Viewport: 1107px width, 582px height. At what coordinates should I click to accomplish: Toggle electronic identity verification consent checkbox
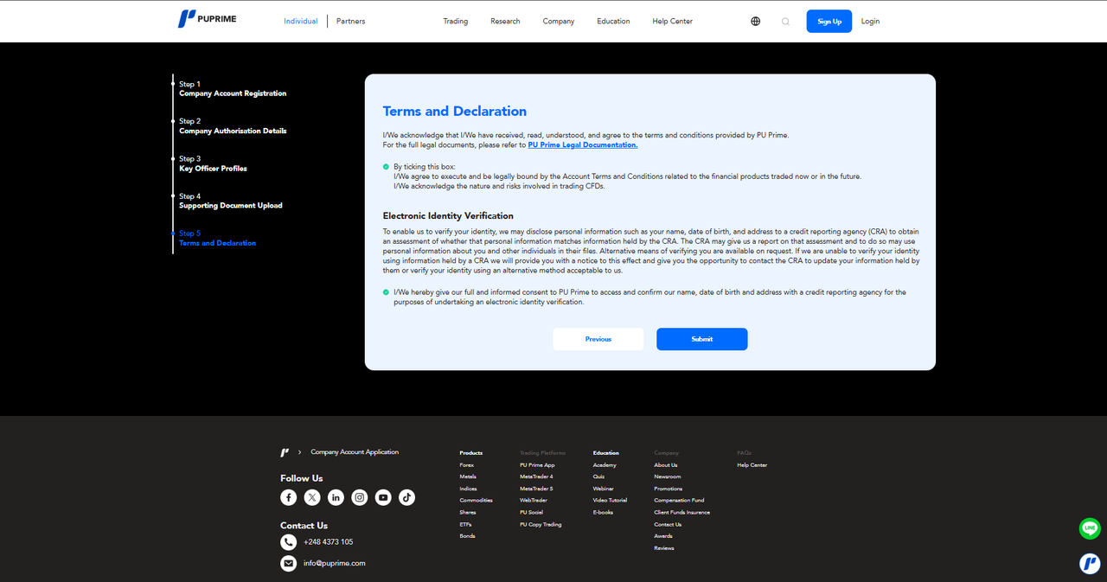coord(387,292)
